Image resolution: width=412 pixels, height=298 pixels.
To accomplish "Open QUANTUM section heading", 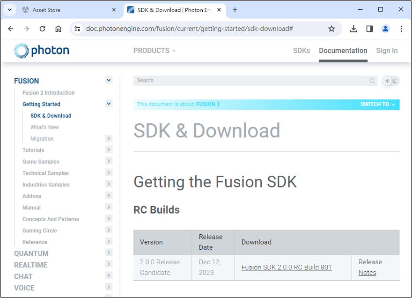I will coord(31,253).
